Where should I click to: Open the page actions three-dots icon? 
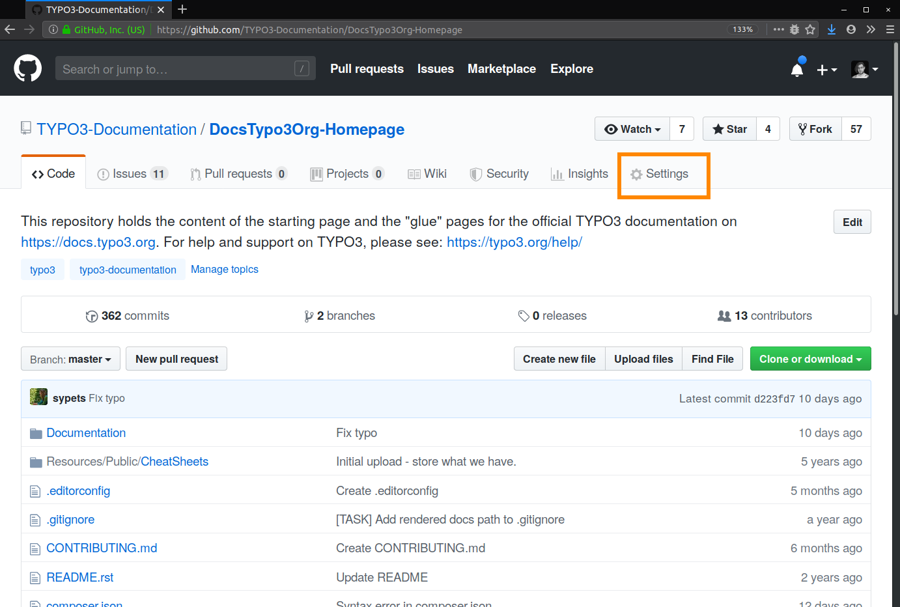[x=779, y=29]
